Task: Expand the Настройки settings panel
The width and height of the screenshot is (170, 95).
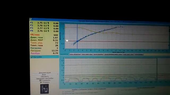Action: pos(44,57)
